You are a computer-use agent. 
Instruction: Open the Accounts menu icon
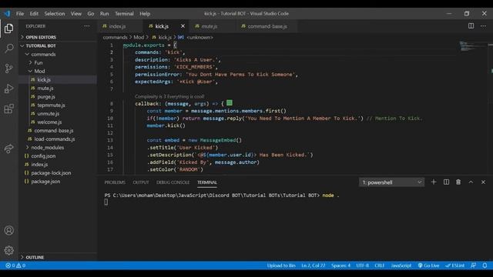(8, 230)
